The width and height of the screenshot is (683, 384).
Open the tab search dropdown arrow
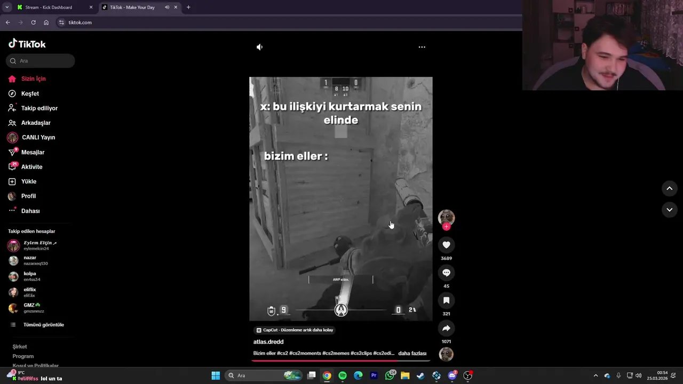6,7
